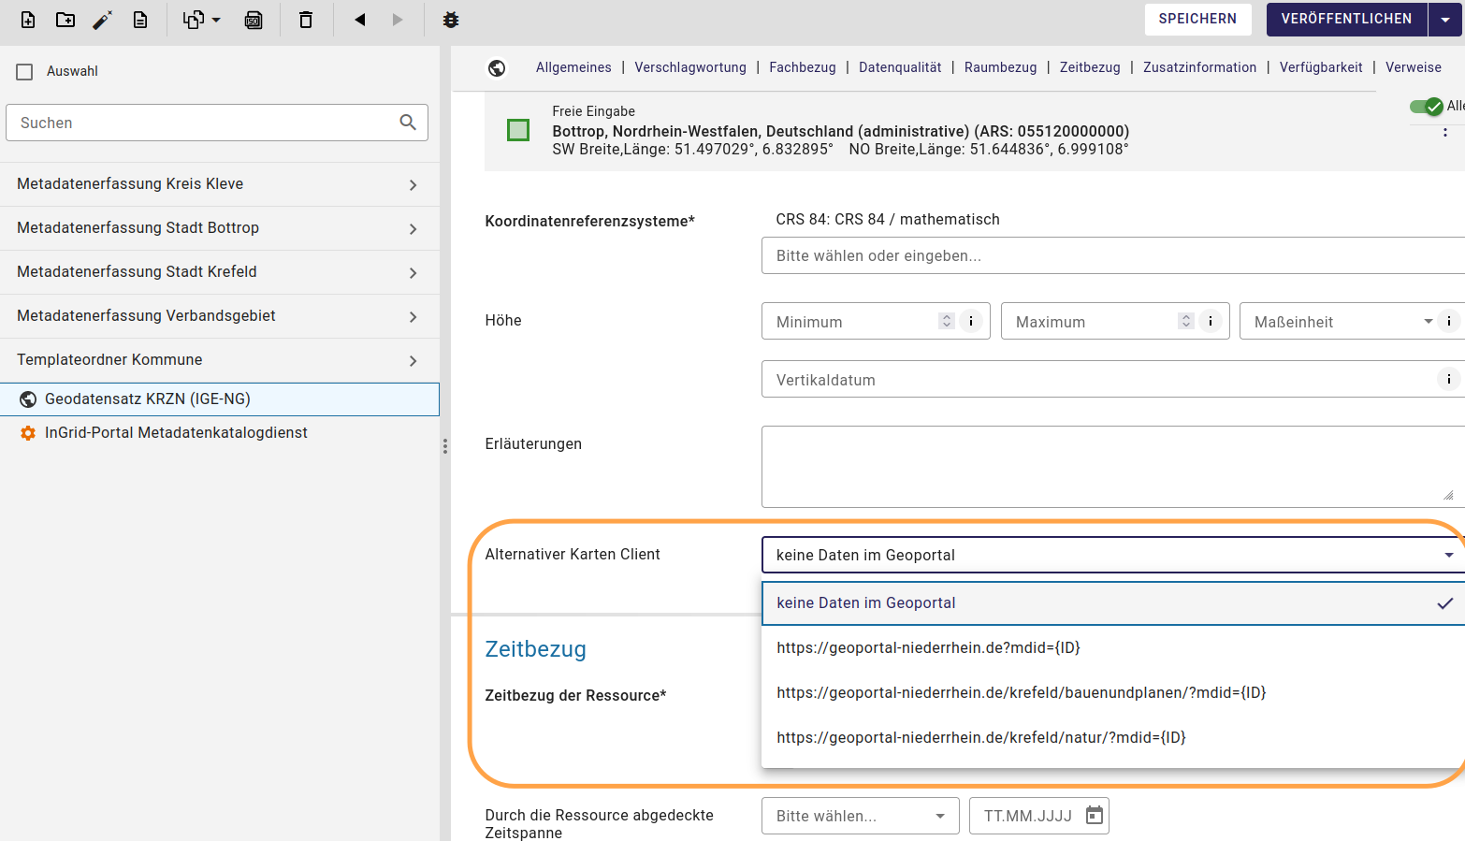Delete the dataset using the trash icon
The image size is (1465, 841).
click(x=306, y=19)
